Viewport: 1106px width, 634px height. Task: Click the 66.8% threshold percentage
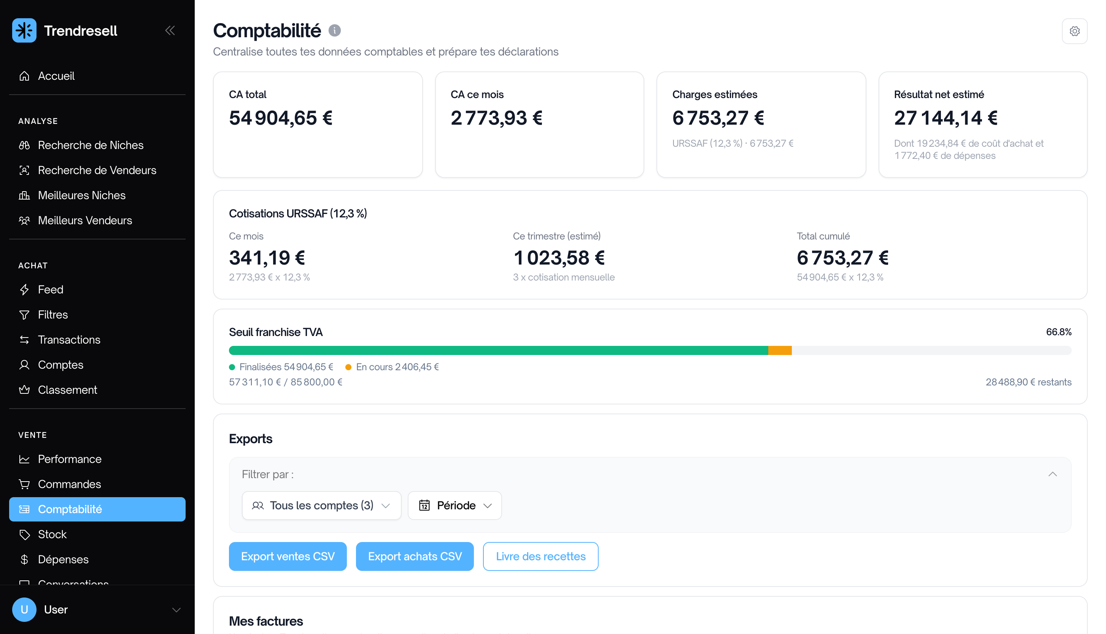(x=1058, y=332)
